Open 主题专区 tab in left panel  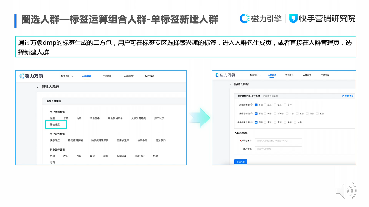pyautogui.click(x=108, y=76)
